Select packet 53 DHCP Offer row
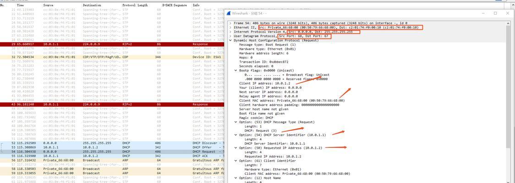This screenshot has width=515, height=183. click(x=112, y=148)
